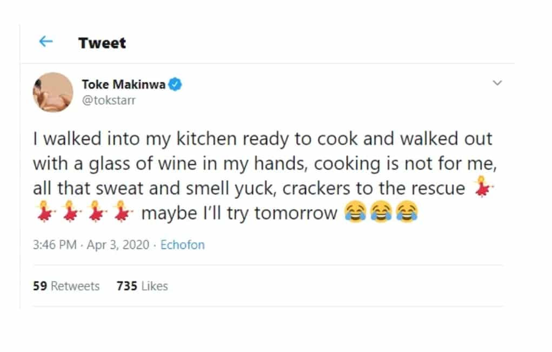552x352 pixels.
Task: Click the "maybe I'll try tomorrow" text
Action: pos(239,213)
